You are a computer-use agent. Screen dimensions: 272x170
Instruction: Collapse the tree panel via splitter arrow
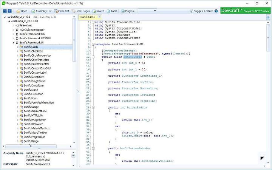click(79, 91)
